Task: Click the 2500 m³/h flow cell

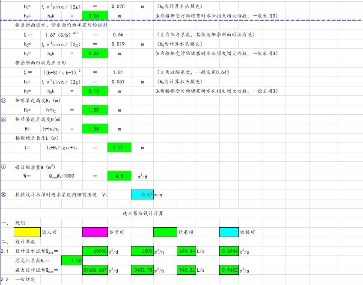Action: click(x=142, y=251)
